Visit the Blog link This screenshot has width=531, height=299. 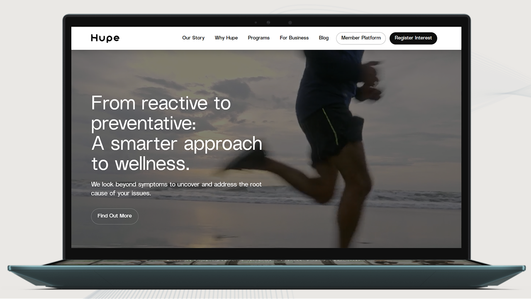[x=324, y=38]
